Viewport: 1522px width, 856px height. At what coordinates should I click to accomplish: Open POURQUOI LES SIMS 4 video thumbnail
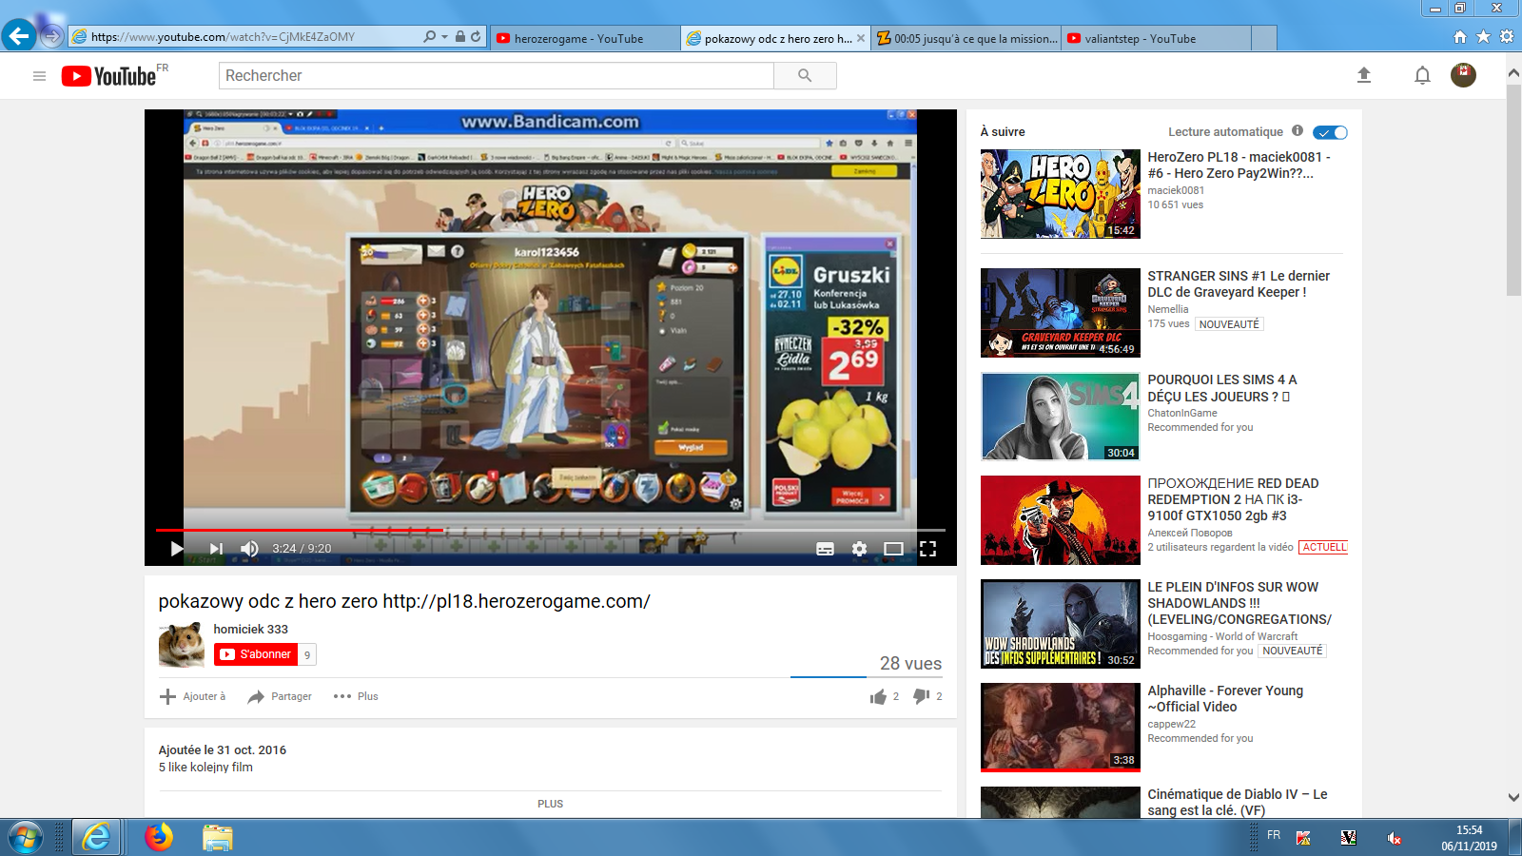[1061, 417]
